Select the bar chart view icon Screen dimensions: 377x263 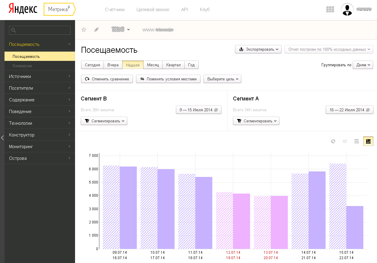(368, 141)
